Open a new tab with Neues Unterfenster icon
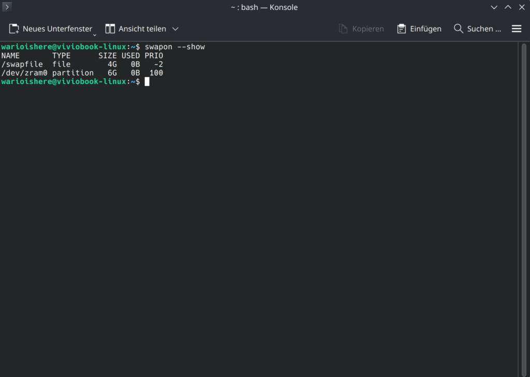The height and width of the screenshot is (377, 530). coord(14,29)
